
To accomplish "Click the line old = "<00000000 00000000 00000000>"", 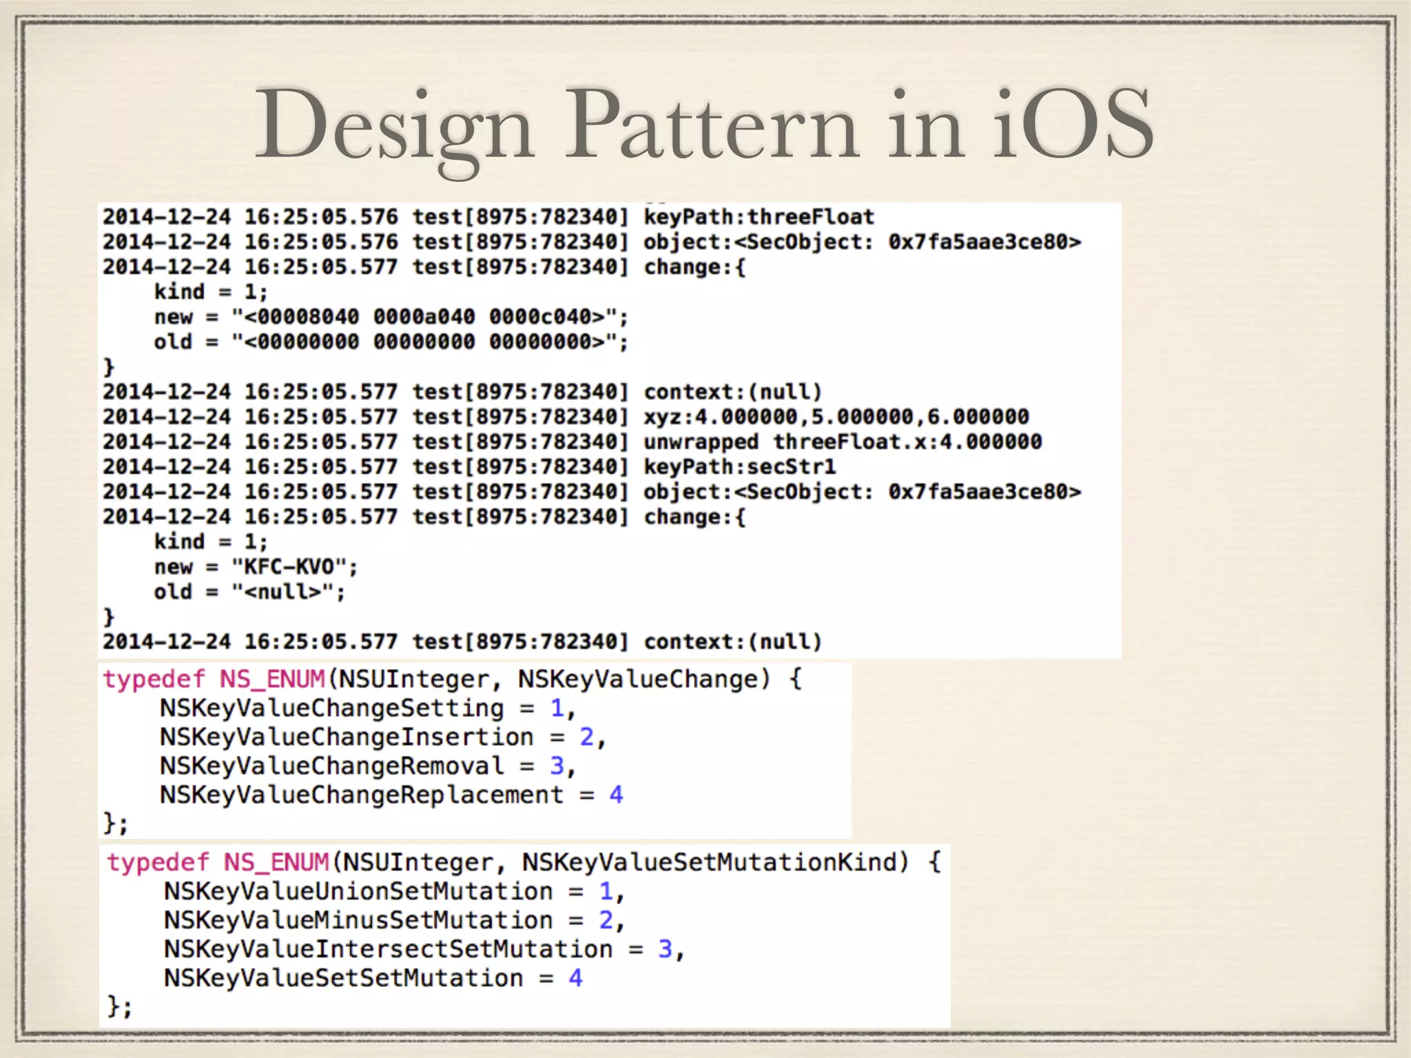I will click(391, 342).
